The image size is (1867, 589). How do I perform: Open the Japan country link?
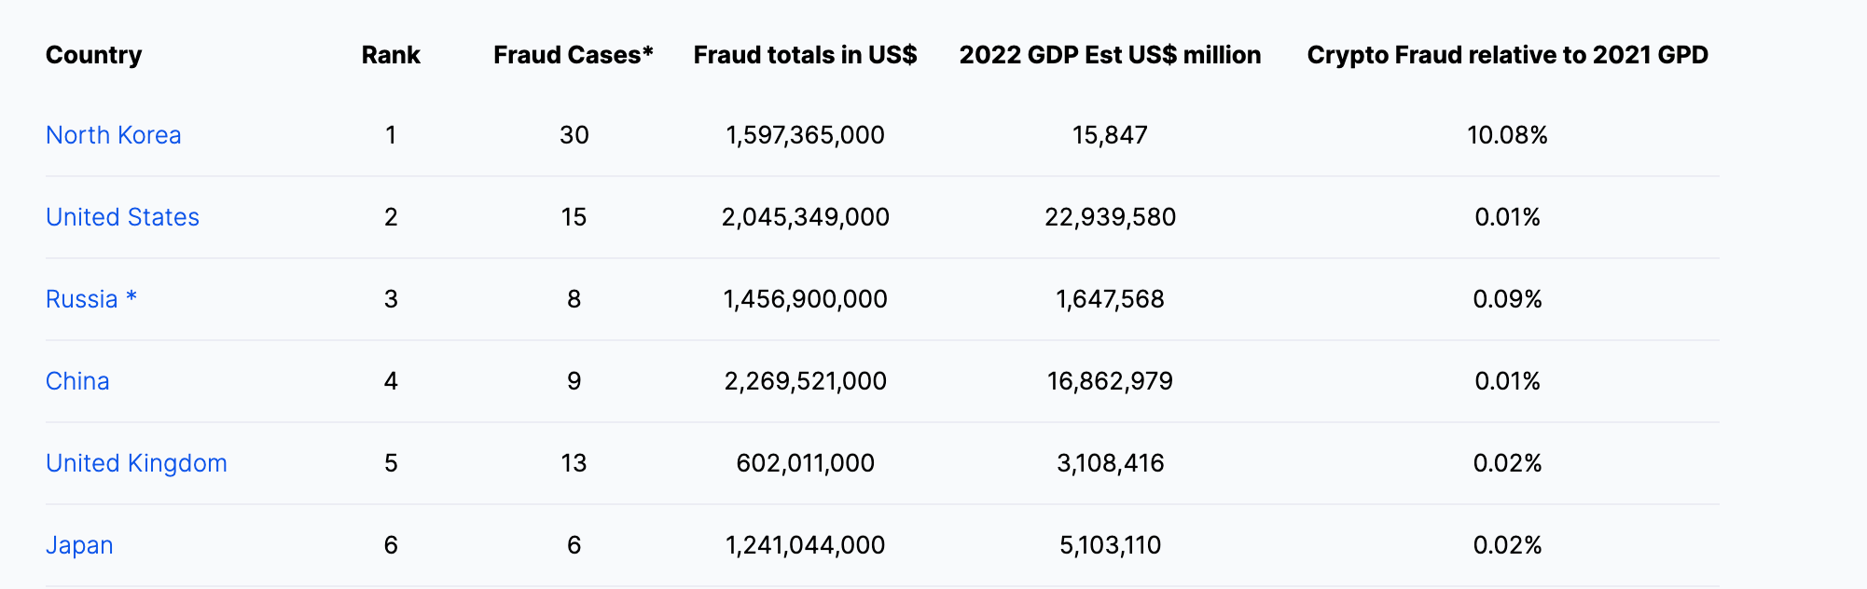(x=79, y=545)
